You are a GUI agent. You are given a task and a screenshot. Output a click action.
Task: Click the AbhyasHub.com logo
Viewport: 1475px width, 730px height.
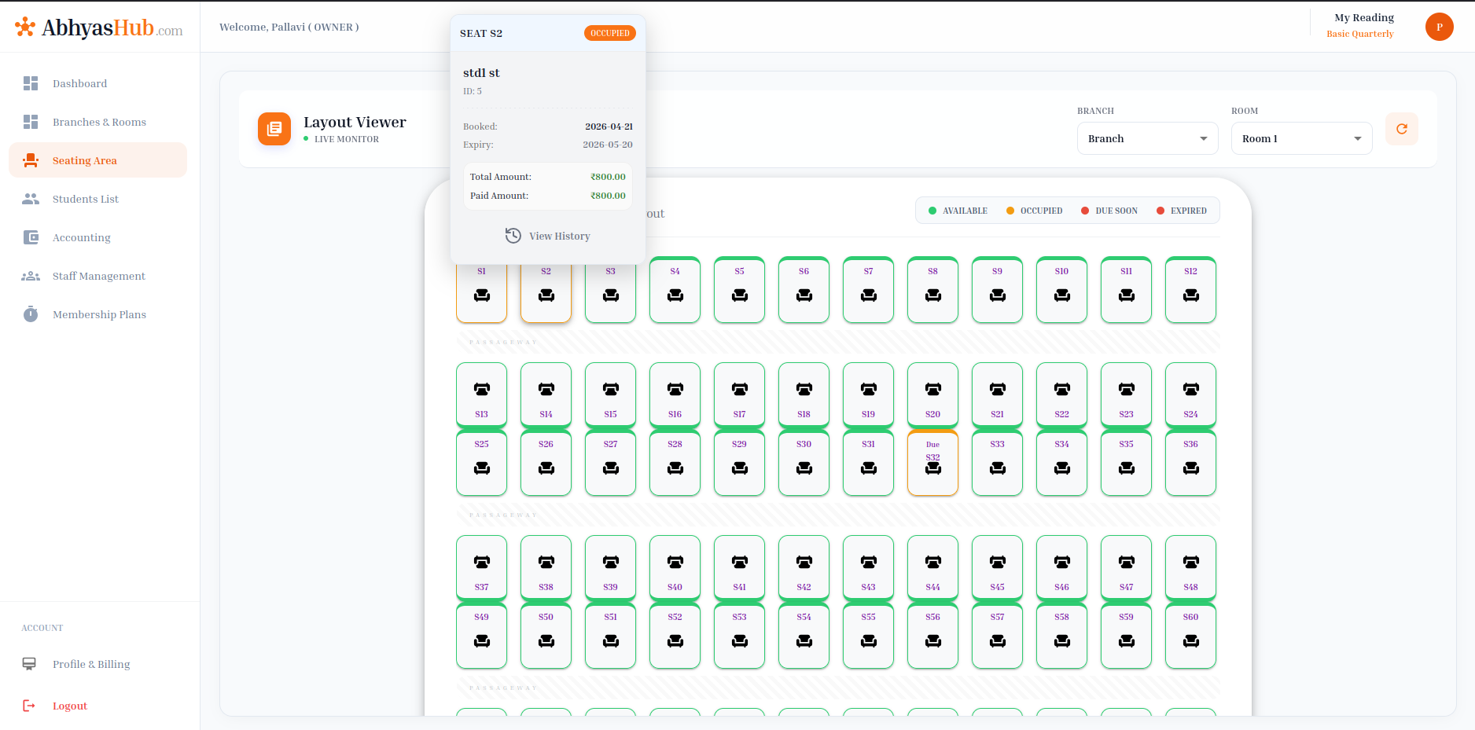(99, 28)
